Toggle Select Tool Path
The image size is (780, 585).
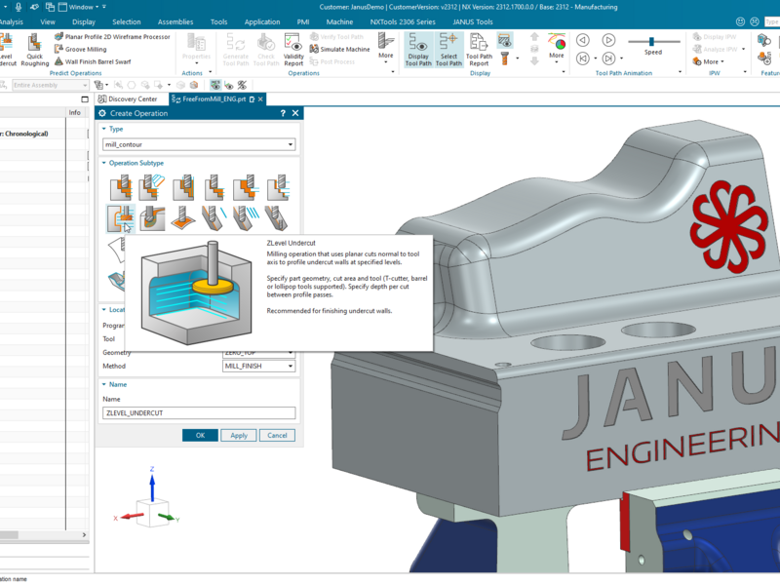pos(448,50)
